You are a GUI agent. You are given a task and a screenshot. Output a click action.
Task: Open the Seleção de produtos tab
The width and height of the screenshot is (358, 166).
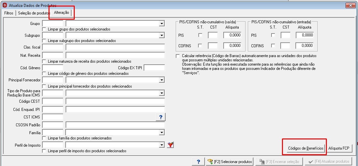click(x=34, y=13)
